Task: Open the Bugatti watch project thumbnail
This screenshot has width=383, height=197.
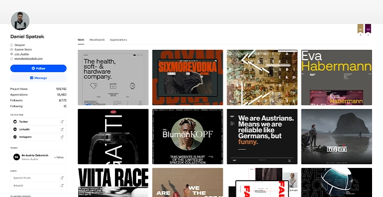Action: pos(113,136)
